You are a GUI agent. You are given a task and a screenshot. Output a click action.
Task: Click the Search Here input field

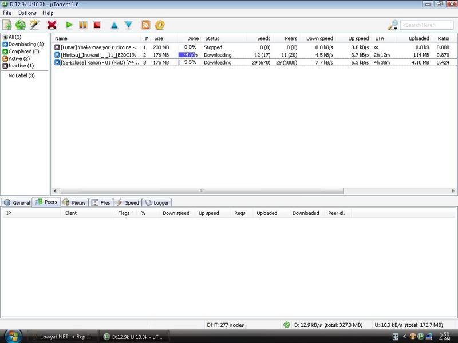coord(427,25)
